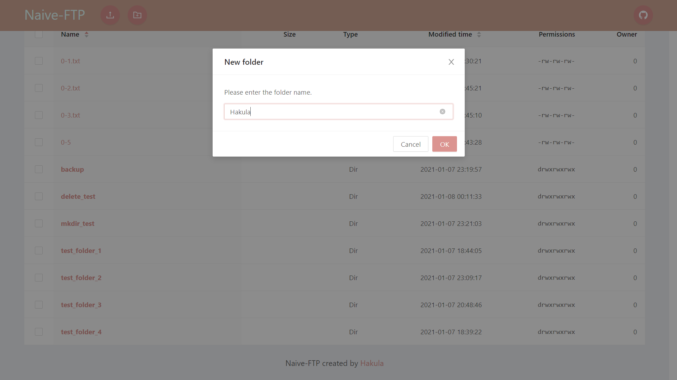Close the New folder dialog with the X
Viewport: 677px width, 380px height.
(451, 62)
